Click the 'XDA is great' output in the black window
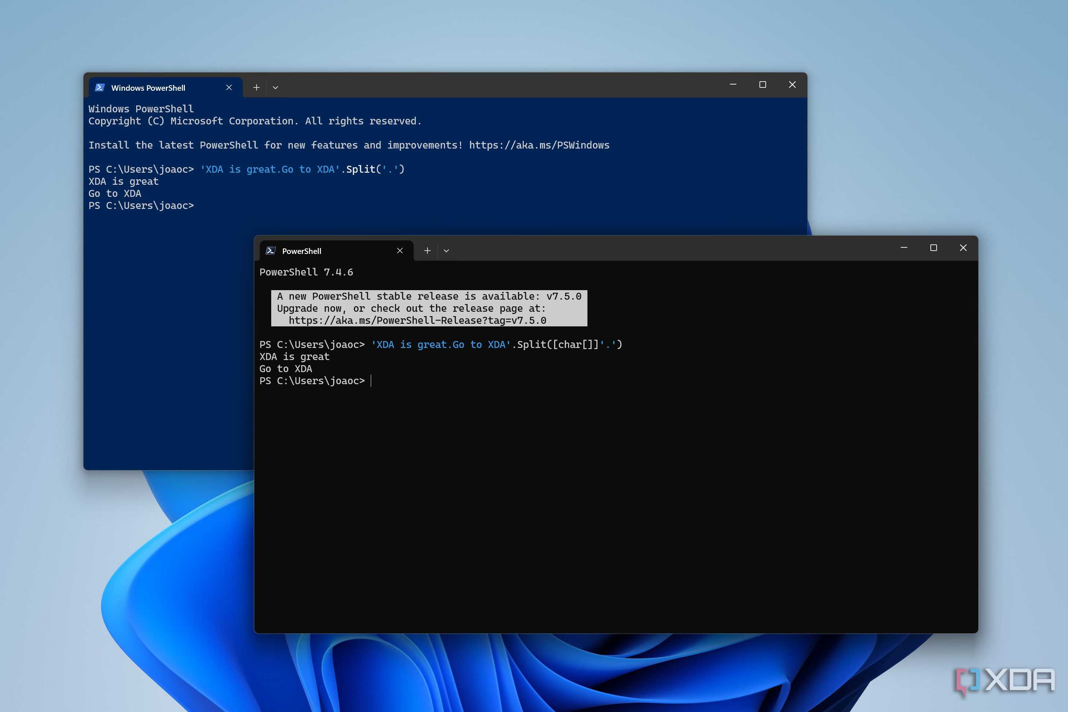Viewport: 1068px width, 712px height. tap(294, 357)
